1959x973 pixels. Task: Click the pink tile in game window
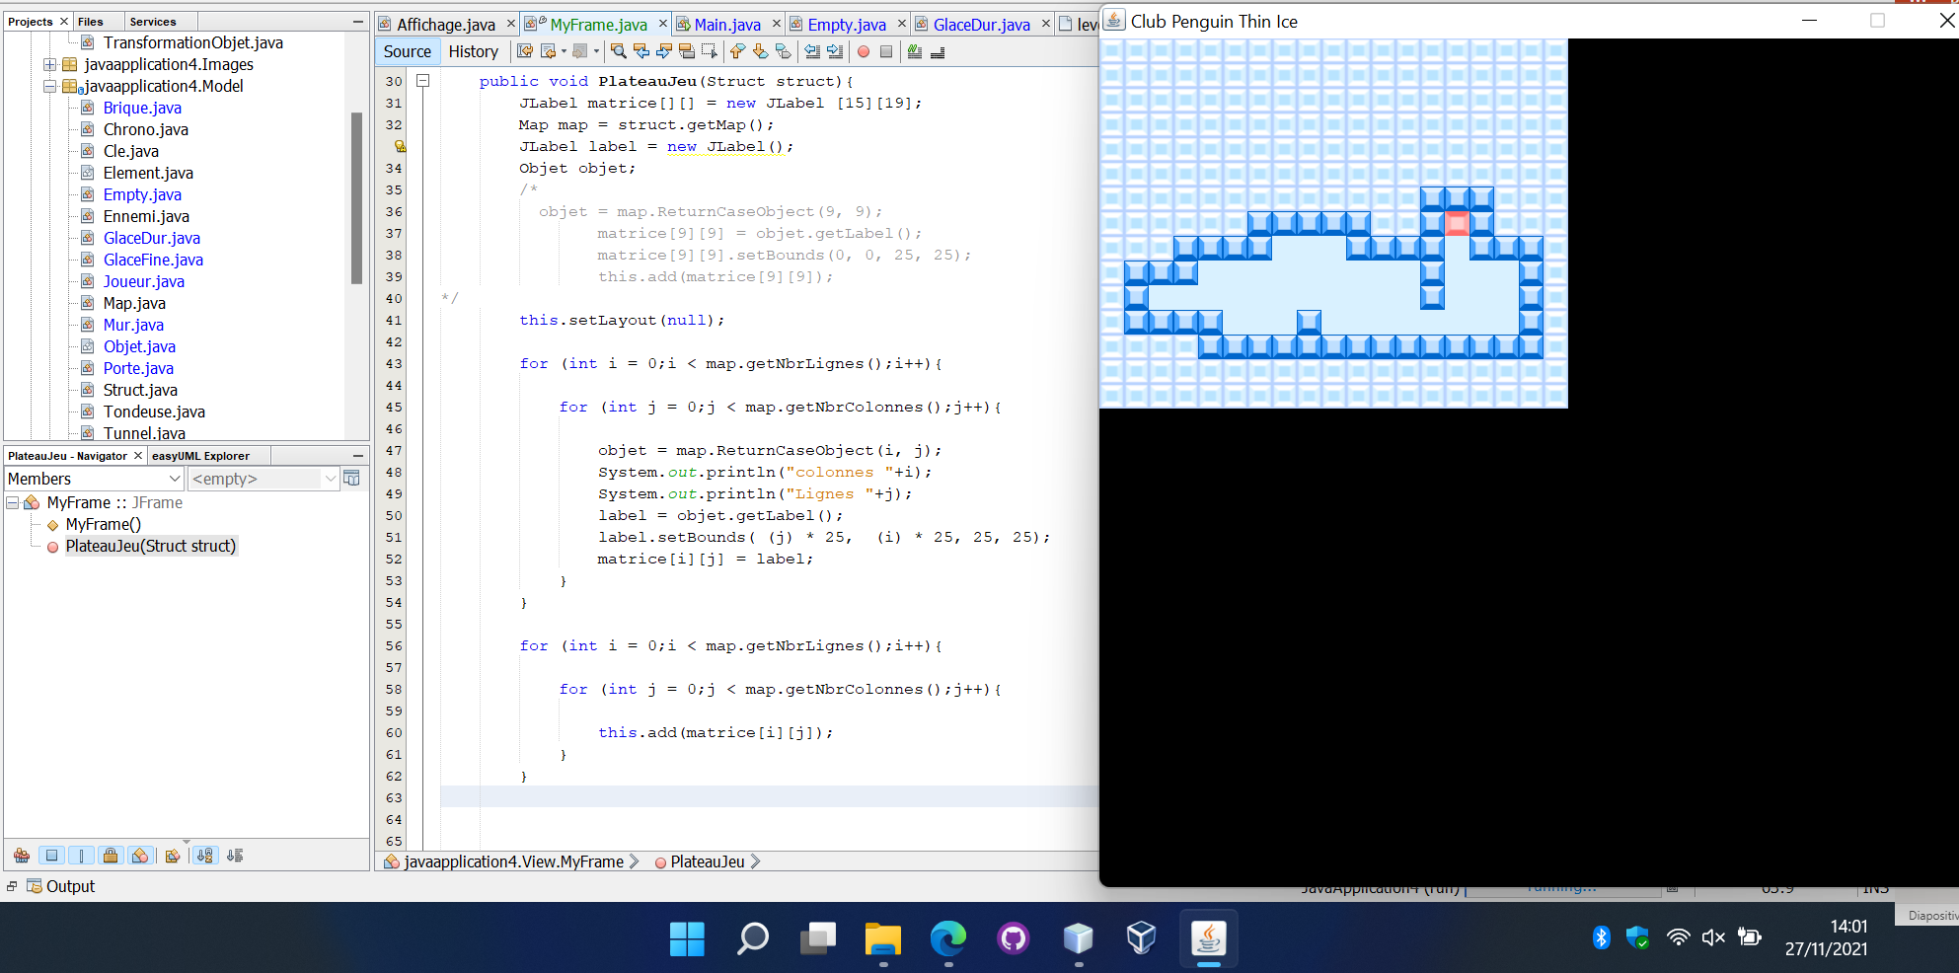click(x=1457, y=223)
